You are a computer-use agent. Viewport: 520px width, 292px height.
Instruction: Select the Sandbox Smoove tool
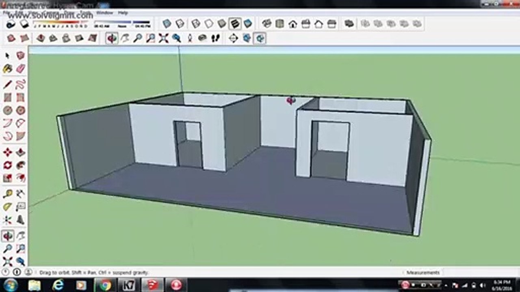(x=41, y=38)
